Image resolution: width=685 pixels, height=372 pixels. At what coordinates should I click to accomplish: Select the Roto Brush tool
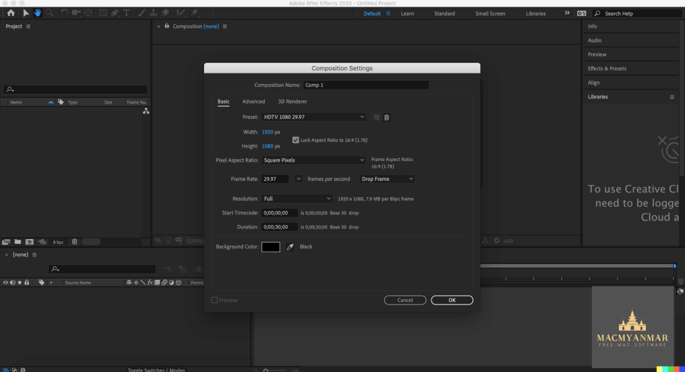point(181,13)
